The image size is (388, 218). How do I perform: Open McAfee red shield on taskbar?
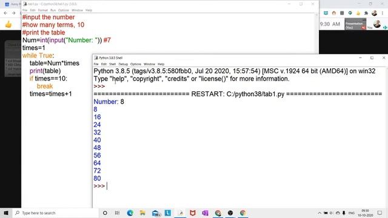point(193,213)
